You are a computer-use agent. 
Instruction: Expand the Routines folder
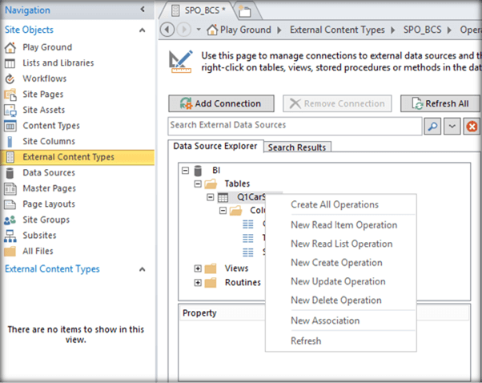click(x=198, y=282)
